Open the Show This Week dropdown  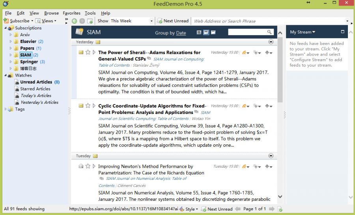(151, 21)
